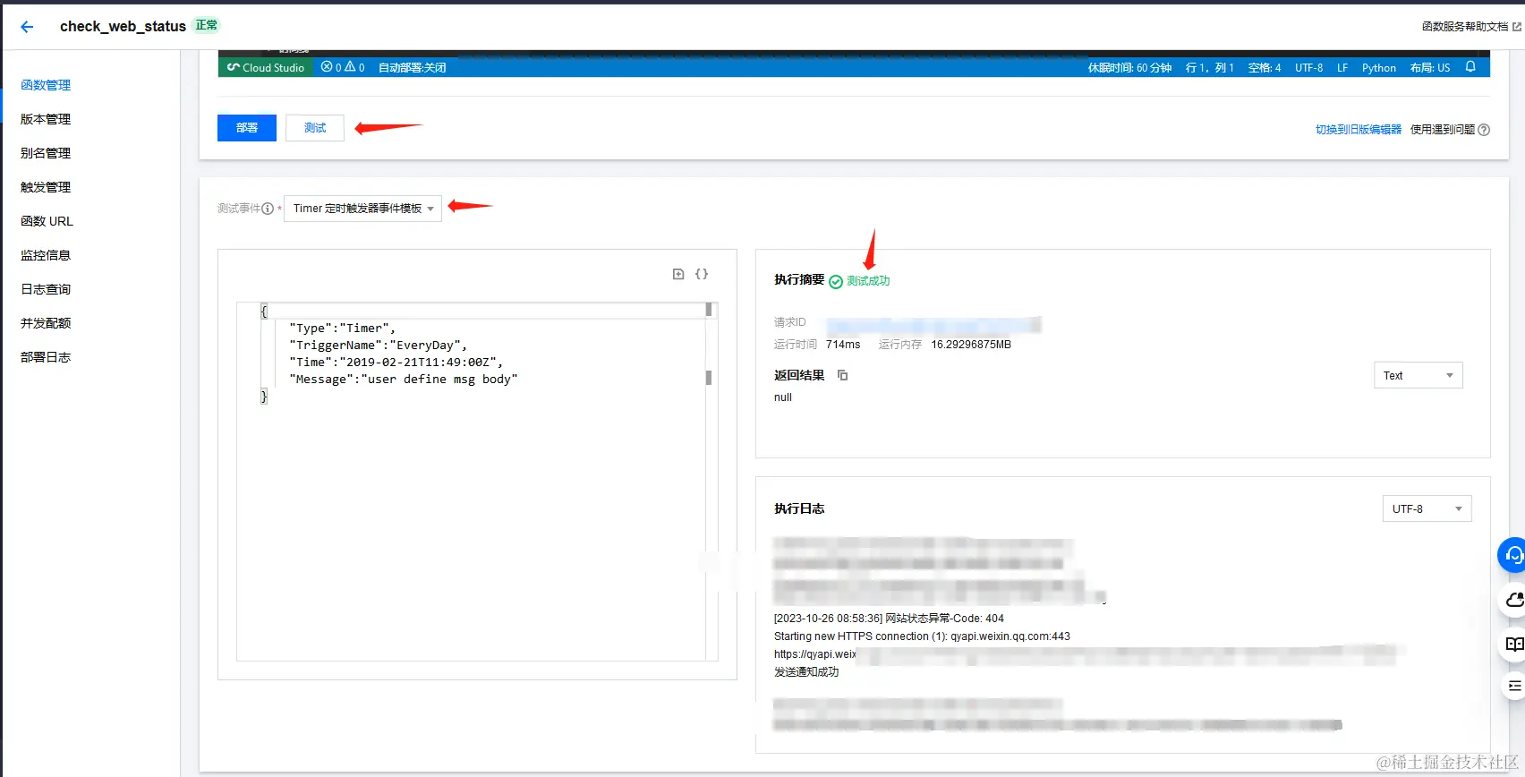Open the customer service headset floating button
1525x777 pixels.
[1512, 555]
